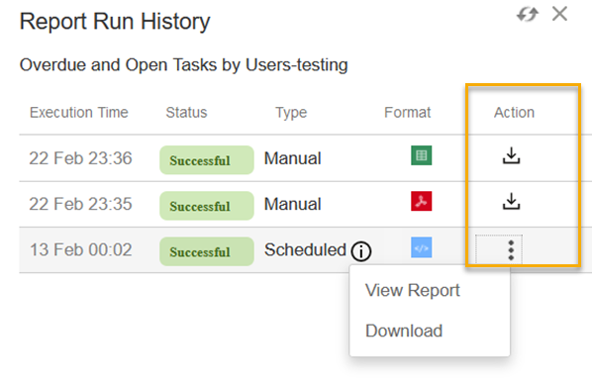Select the 13 Feb 00:02 execution time
592x384 pixels.
click(x=81, y=250)
